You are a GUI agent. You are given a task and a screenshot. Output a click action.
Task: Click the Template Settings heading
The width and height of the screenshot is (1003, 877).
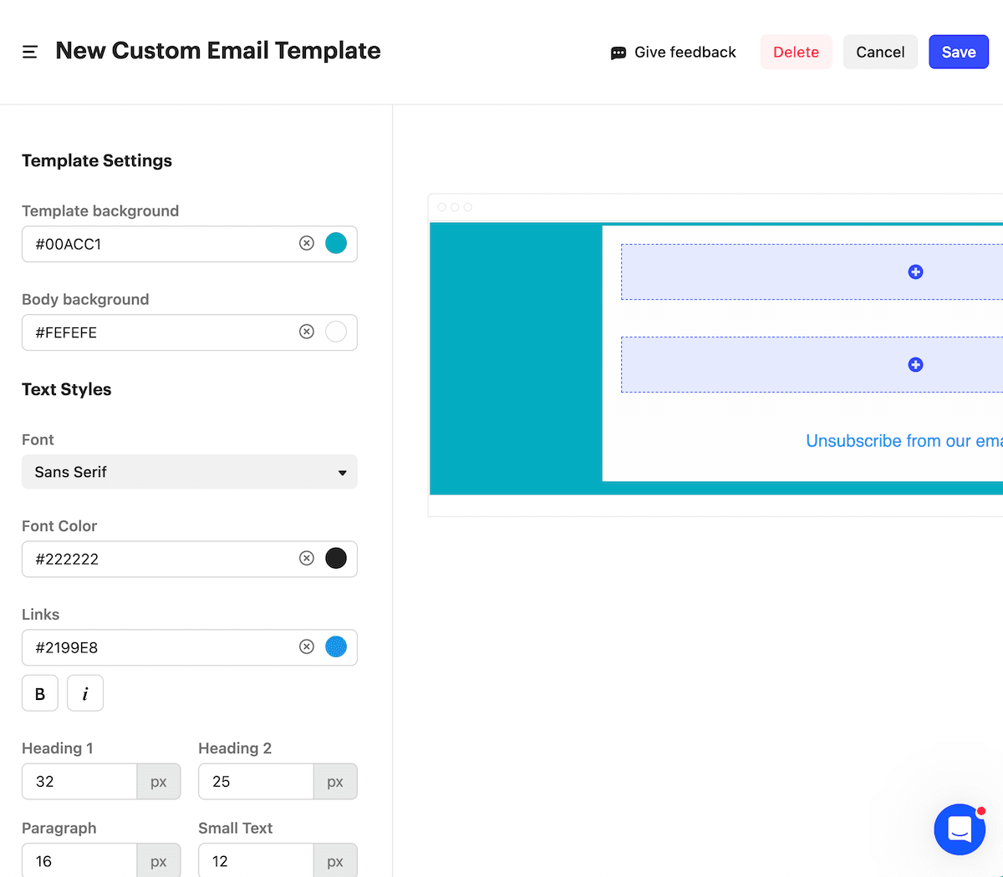(97, 160)
